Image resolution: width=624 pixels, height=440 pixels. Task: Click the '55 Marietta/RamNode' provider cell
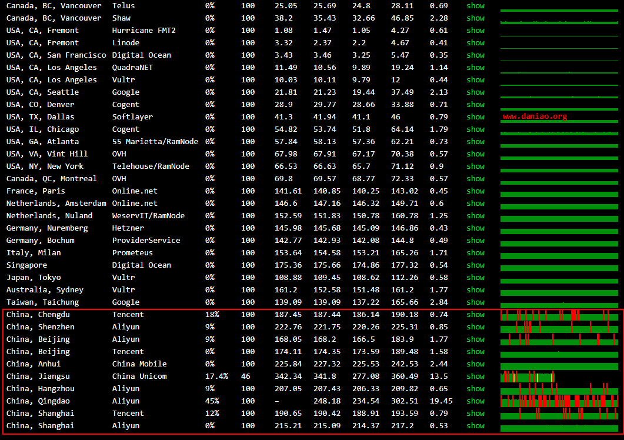155,142
